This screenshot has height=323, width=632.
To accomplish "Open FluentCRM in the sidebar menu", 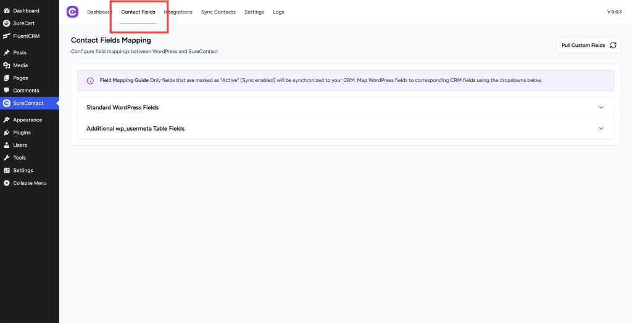I will pyautogui.click(x=30, y=36).
